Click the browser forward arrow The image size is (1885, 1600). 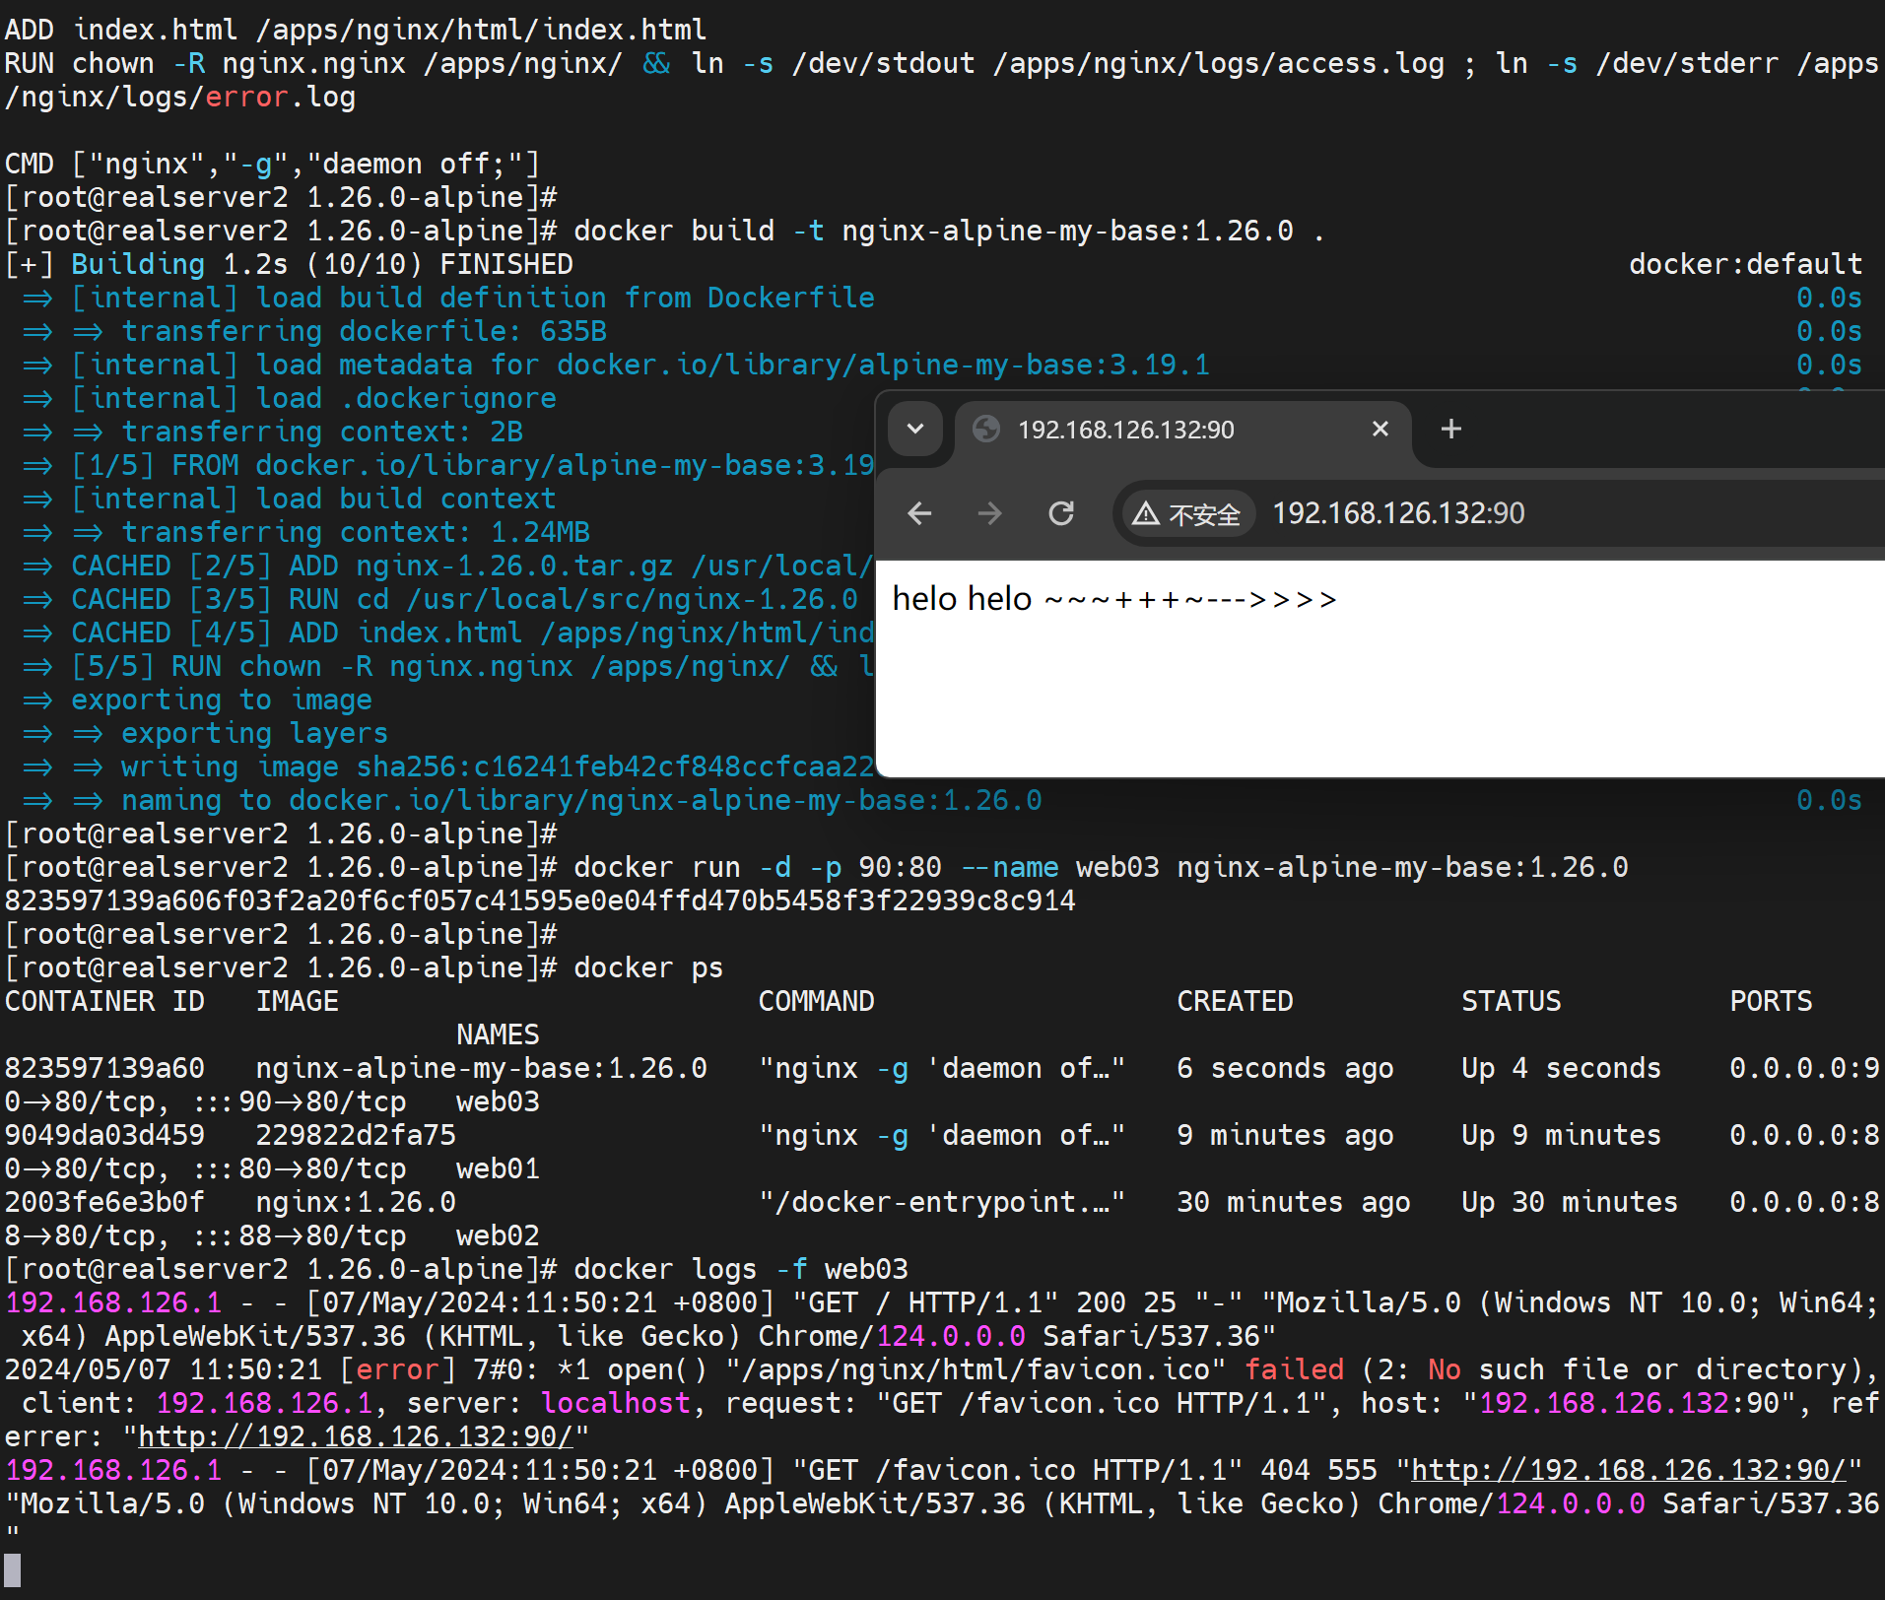[989, 513]
